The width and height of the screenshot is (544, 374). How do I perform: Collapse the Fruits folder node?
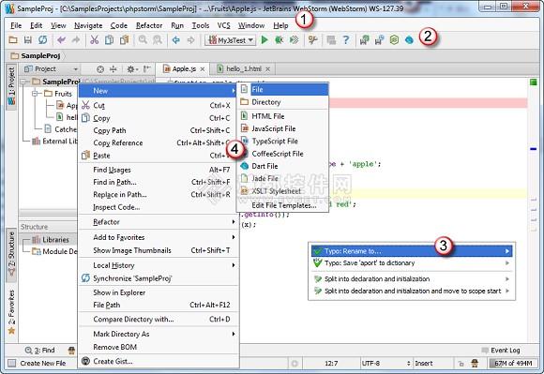[35, 93]
